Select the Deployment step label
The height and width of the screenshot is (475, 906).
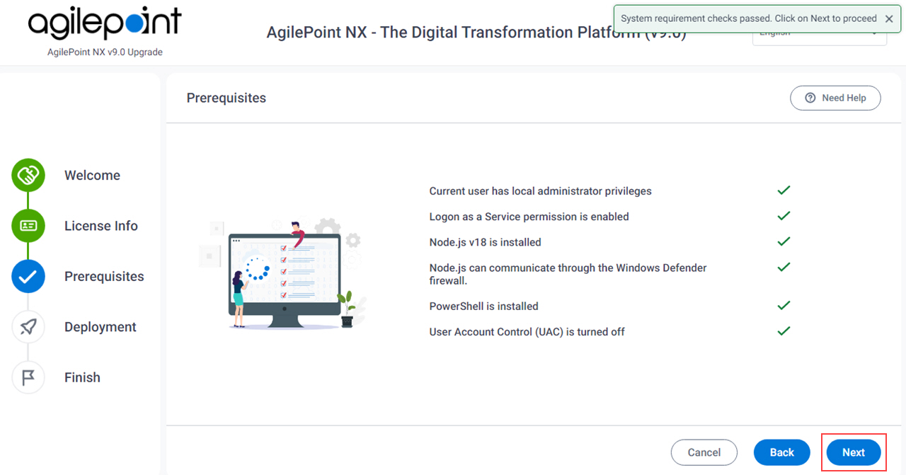pos(101,327)
